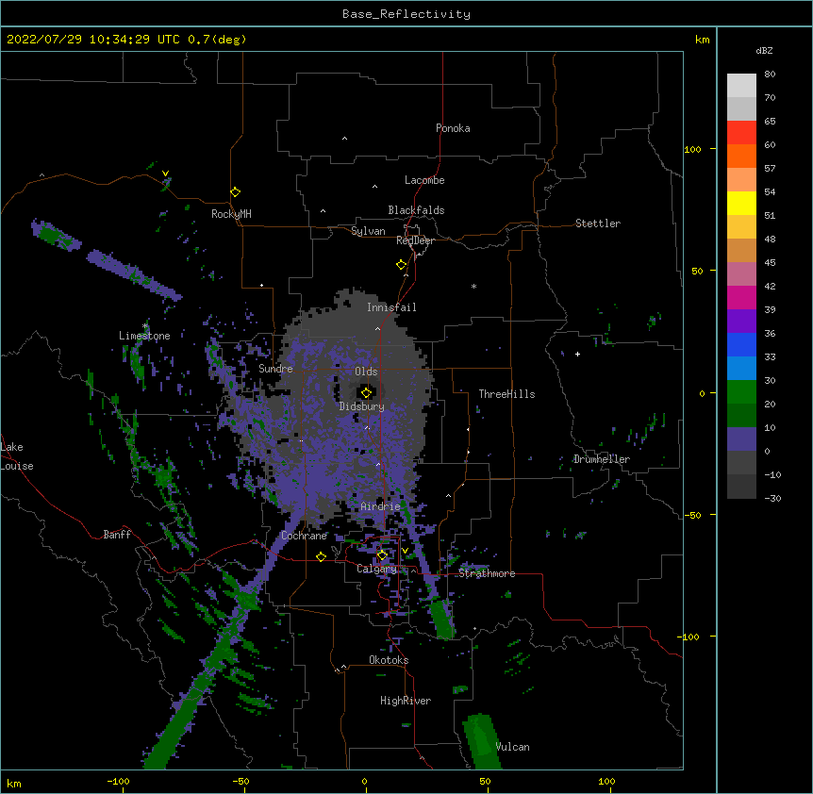The width and height of the screenshot is (813, 794).
Task: Click the Lake Louise label
Action: coord(17,456)
